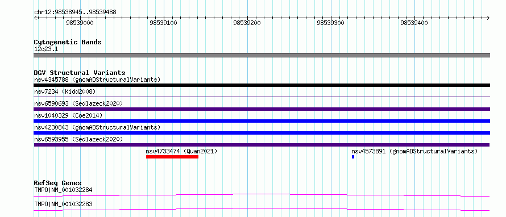The width and height of the screenshot is (506, 217).
Task: Open variant nsv4573891 (gnomADStructuralVariants) label
Action: [x=414, y=151]
